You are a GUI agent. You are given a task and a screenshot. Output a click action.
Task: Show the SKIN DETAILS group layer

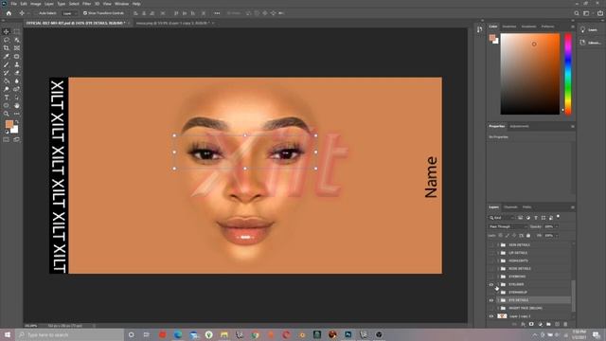[x=491, y=245]
